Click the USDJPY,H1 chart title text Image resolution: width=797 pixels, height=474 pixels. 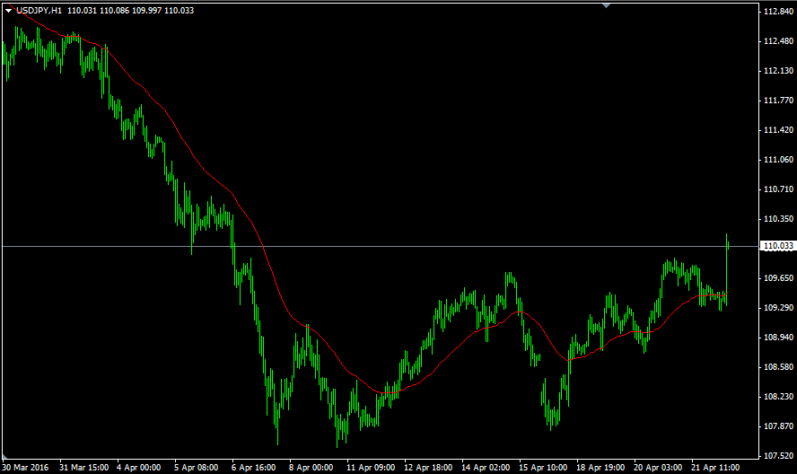point(39,10)
